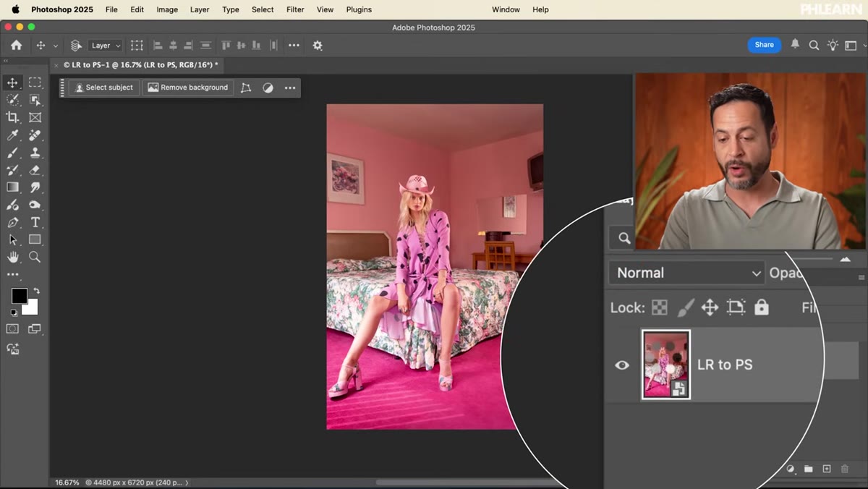Open Edit Toolbar three dots in toolbox
868x489 pixels.
pos(13,275)
